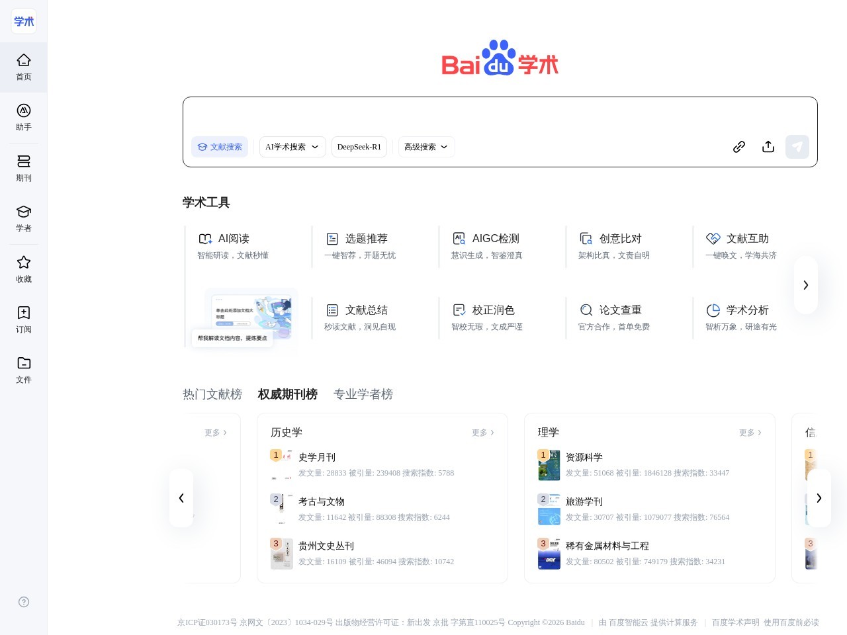
Task: Select the DeepSeek-R1 model option
Action: click(x=359, y=147)
